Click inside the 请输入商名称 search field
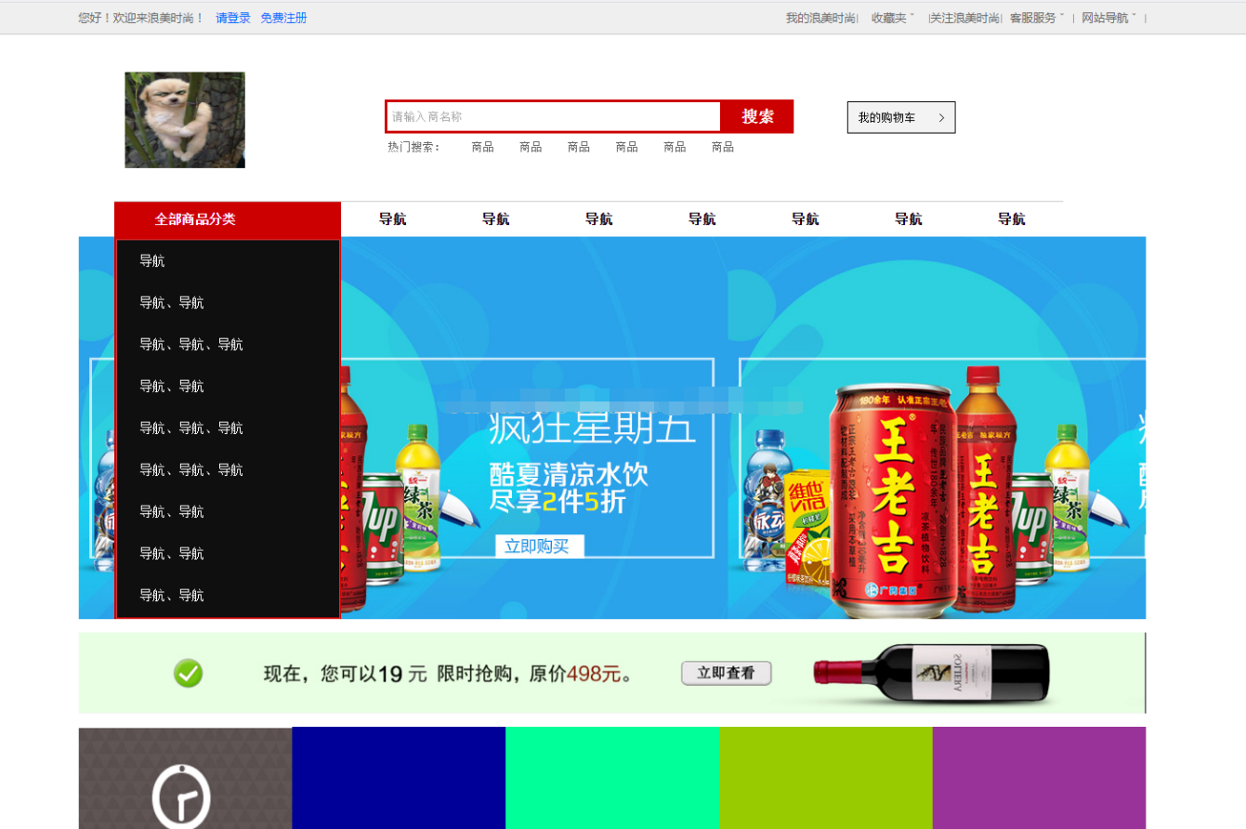This screenshot has height=829, width=1246. (x=553, y=116)
